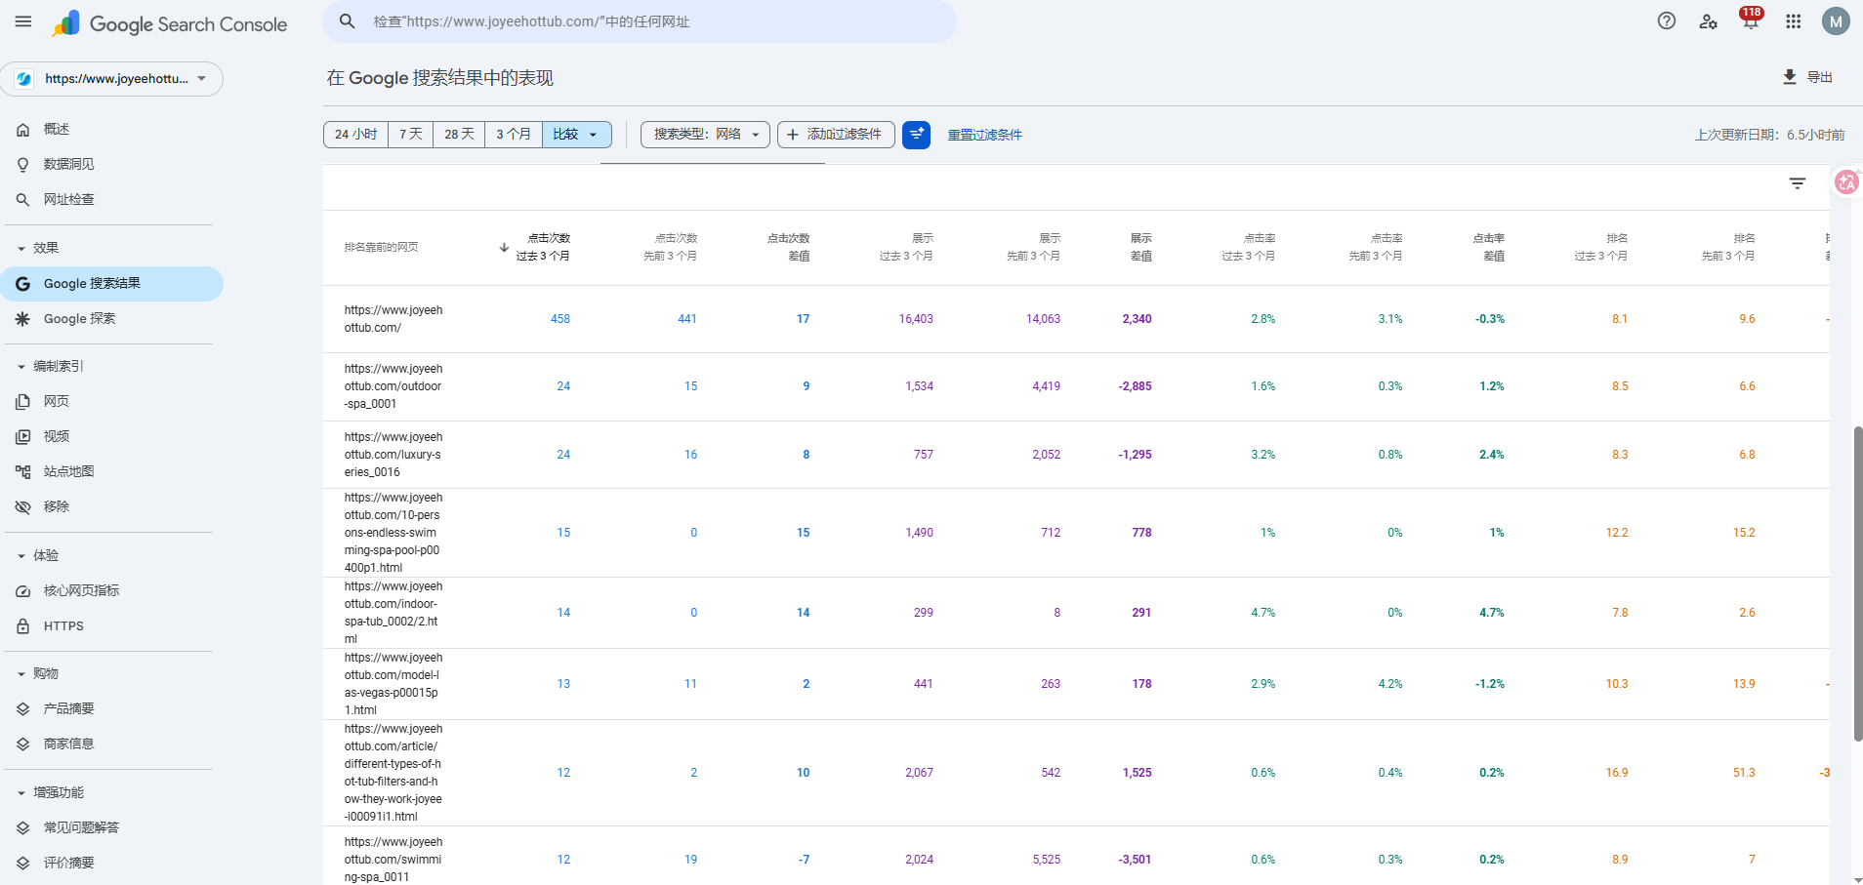Click 重置过滤条件 link
Screen dimensions: 1863x885
[x=984, y=135]
